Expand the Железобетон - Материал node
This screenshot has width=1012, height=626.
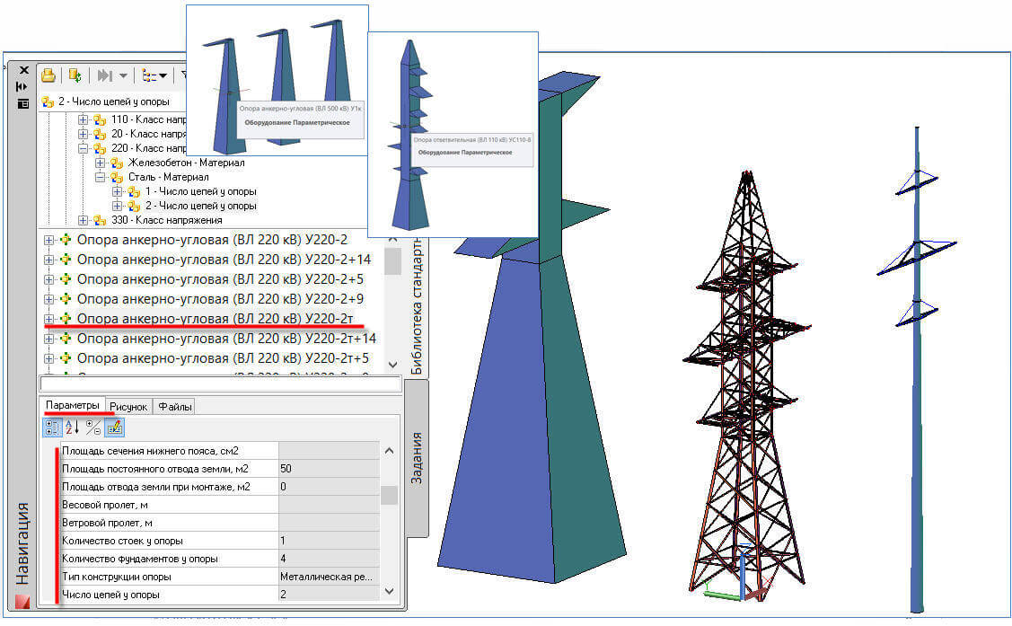(x=101, y=163)
